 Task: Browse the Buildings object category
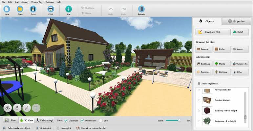tap(204, 64)
